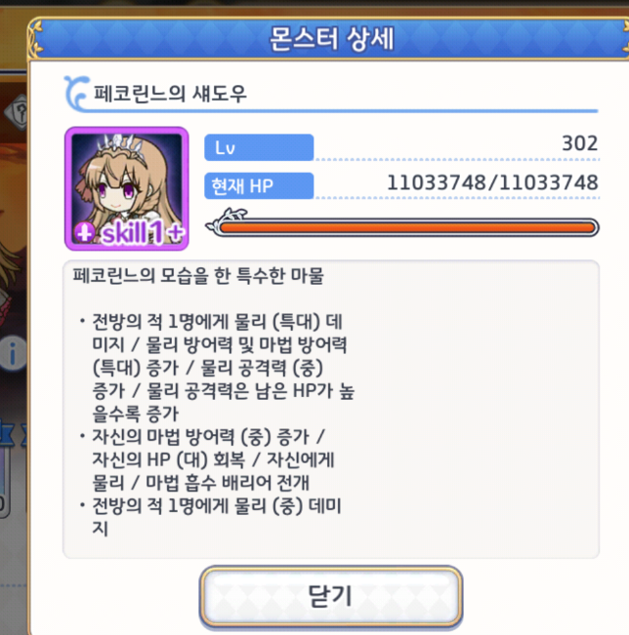This screenshot has height=635, width=629.
Task: Click the level value 302
Action: click(x=579, y=143)
